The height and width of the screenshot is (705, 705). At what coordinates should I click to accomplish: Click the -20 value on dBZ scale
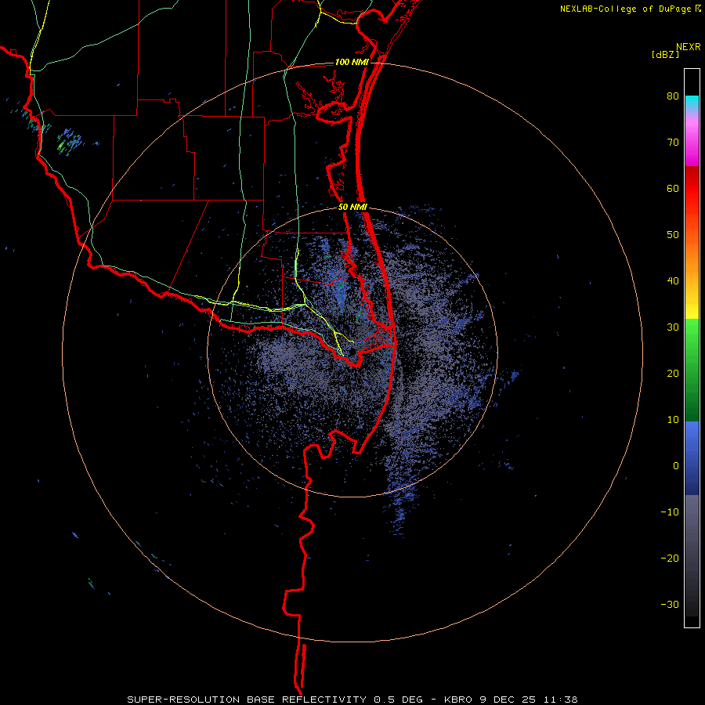tap(670, 558)
